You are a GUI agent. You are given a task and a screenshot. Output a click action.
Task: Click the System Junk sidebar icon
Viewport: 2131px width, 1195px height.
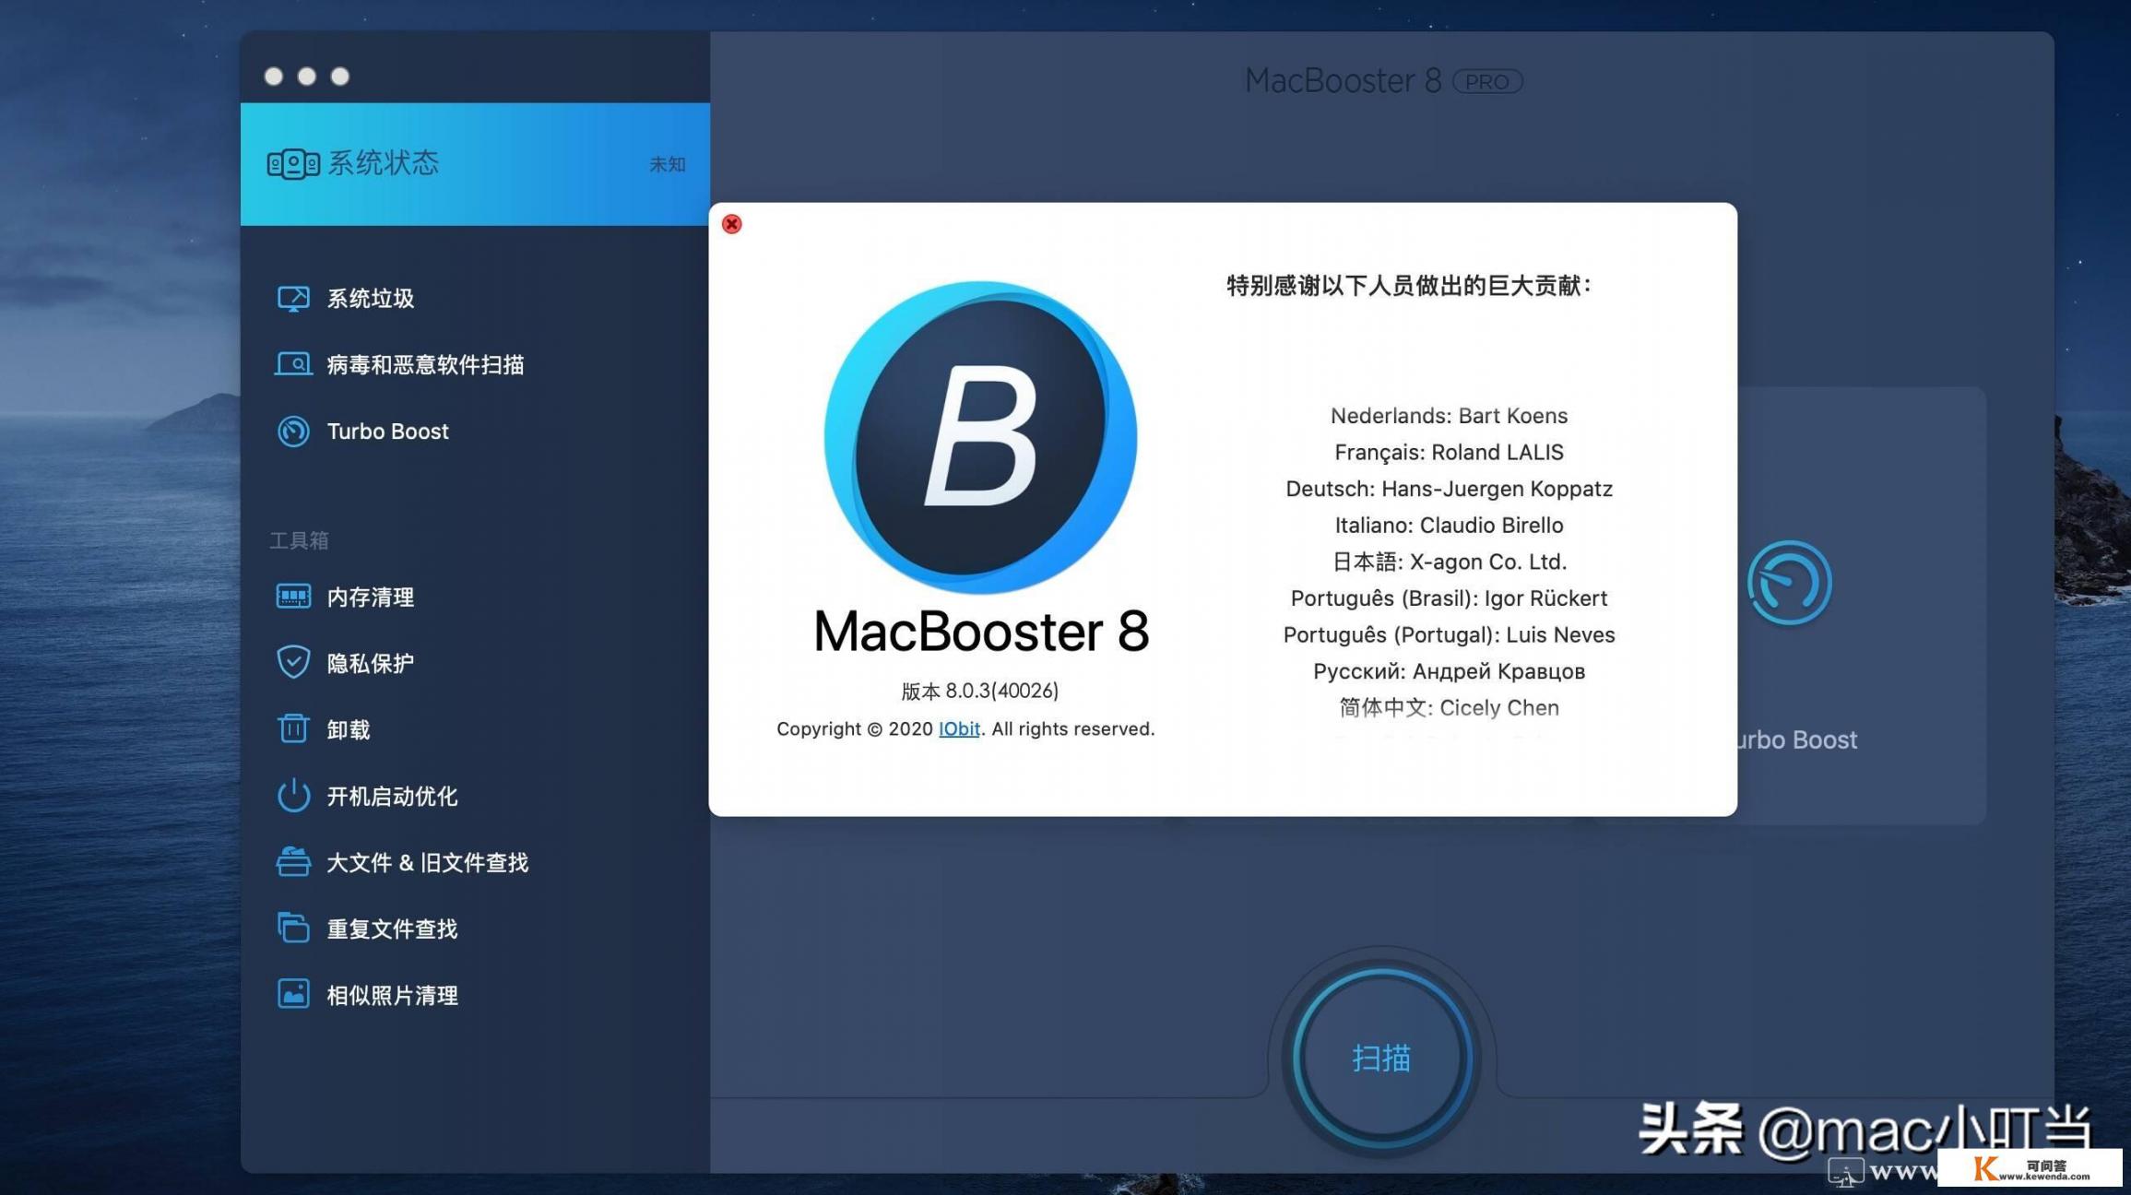293,299
